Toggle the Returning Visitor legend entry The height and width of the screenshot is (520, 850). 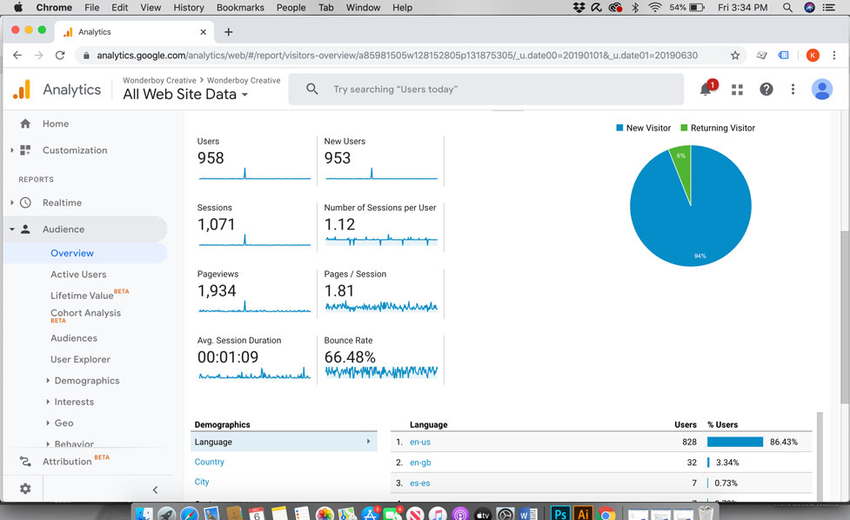click(x=718, y=128)
